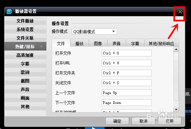Click the 关闭文件 hotkey field
The image size is (191, 129).
coord(127,83)
